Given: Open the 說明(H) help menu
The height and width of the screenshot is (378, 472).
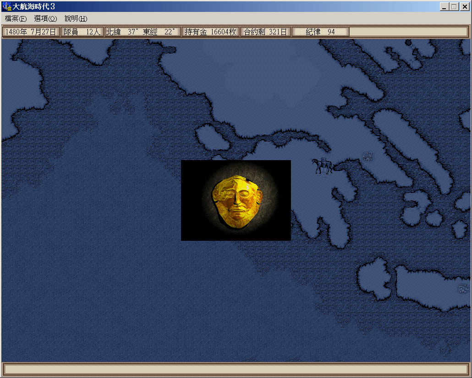Looking at the screenshot, I should click(x=76, y=19).
